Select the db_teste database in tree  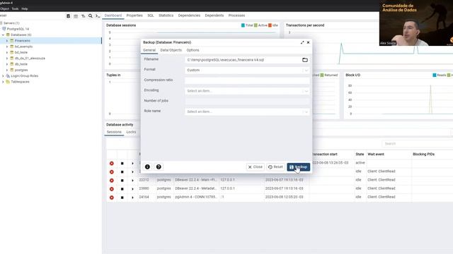point(21,64)
